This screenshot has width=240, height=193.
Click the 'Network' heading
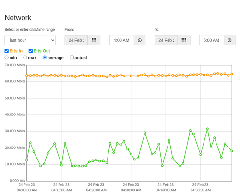tap(18, 18)
